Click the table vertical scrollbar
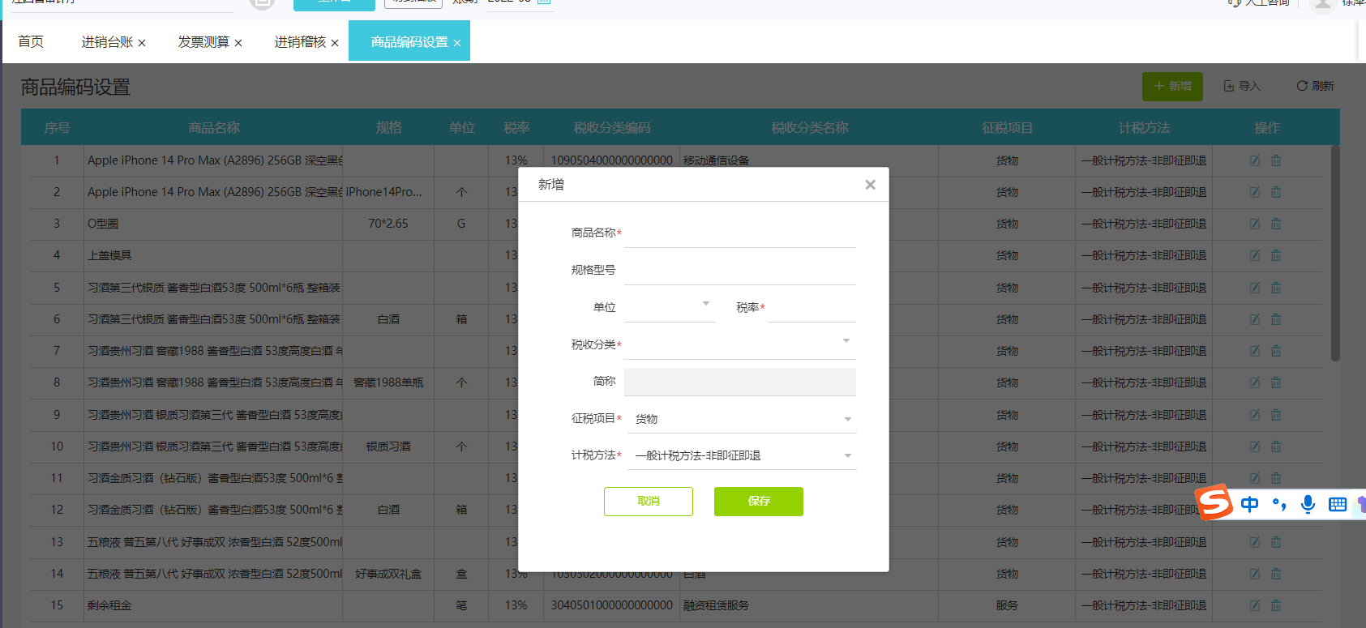 click(1335, 253)
